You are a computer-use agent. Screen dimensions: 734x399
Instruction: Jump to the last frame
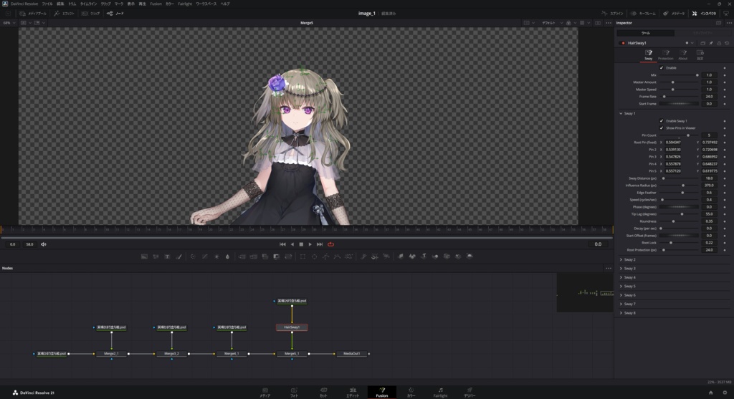coord(320,244)
